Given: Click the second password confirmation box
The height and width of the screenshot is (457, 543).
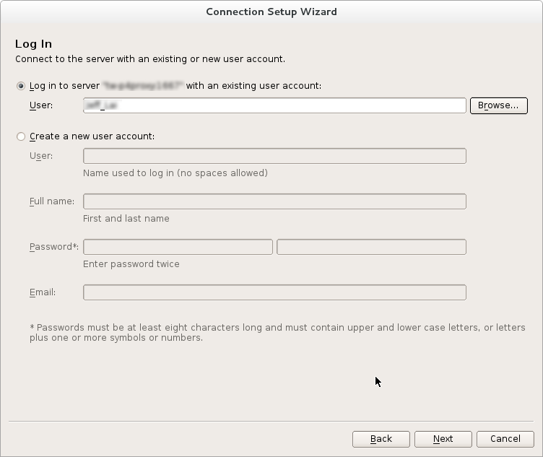Looking at the screenshot, I should point(371,247).
